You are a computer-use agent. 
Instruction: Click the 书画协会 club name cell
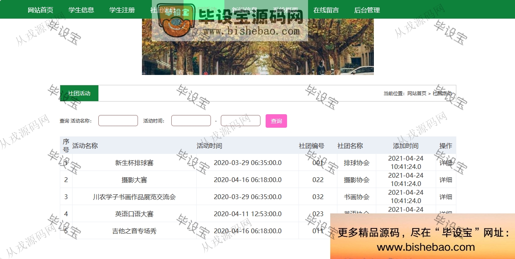coord(357,197)
